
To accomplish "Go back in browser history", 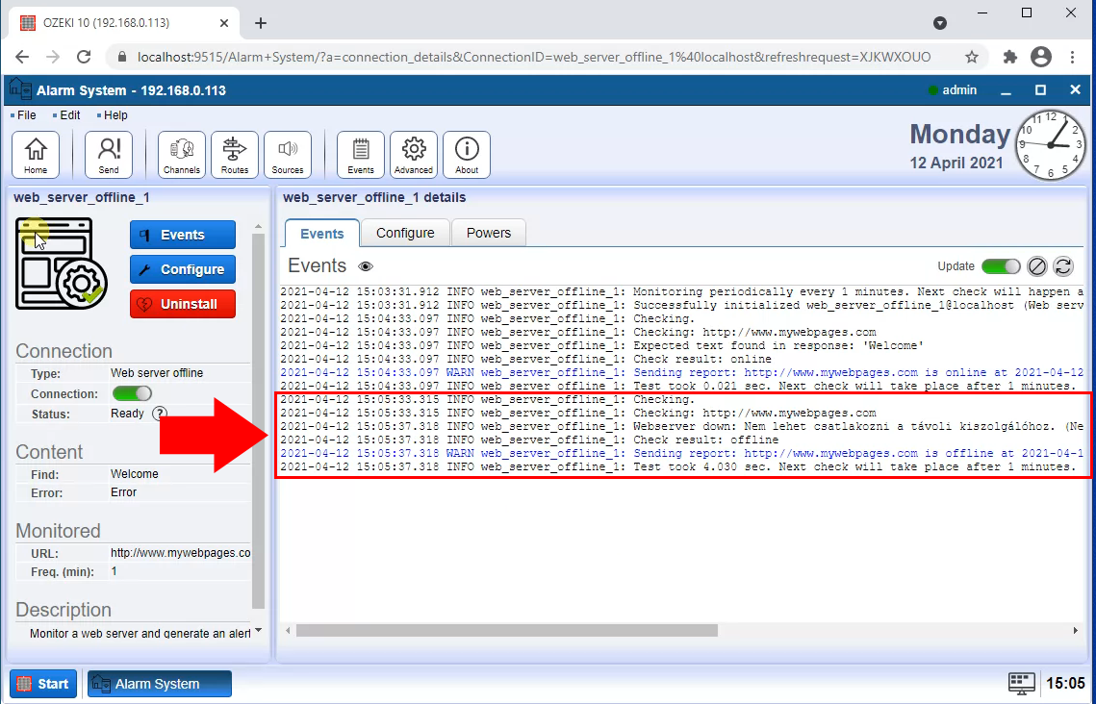I will 22,58.
